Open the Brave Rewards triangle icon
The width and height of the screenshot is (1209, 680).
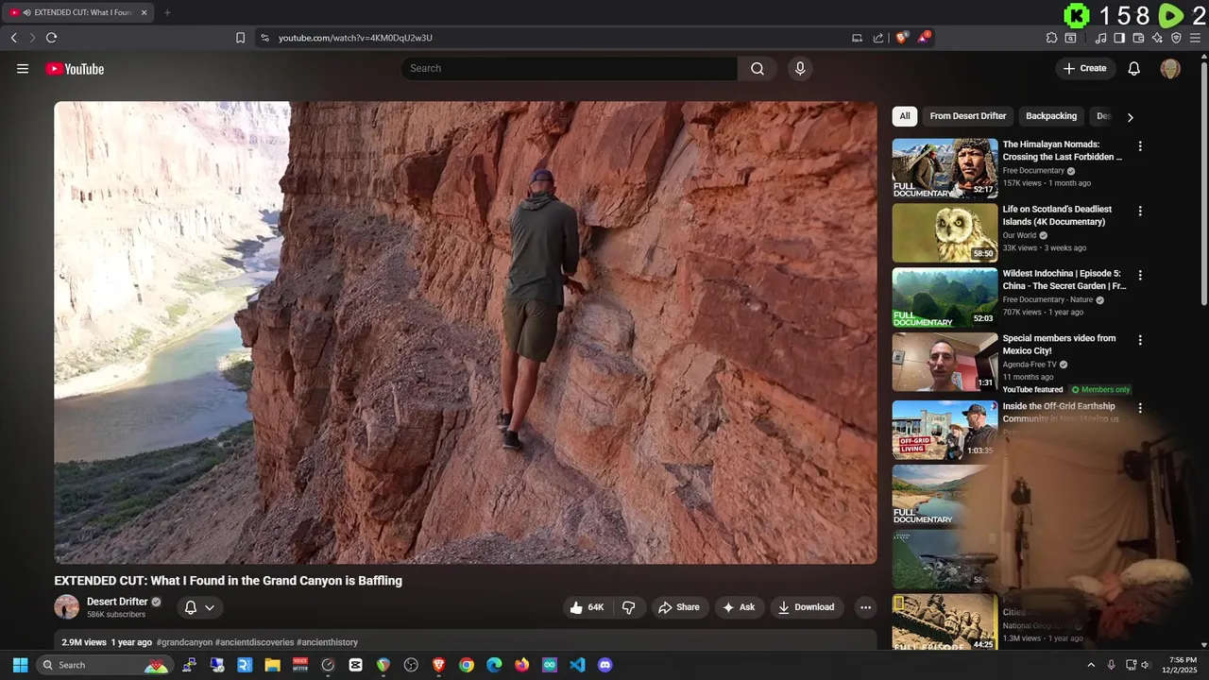[924, 38]
